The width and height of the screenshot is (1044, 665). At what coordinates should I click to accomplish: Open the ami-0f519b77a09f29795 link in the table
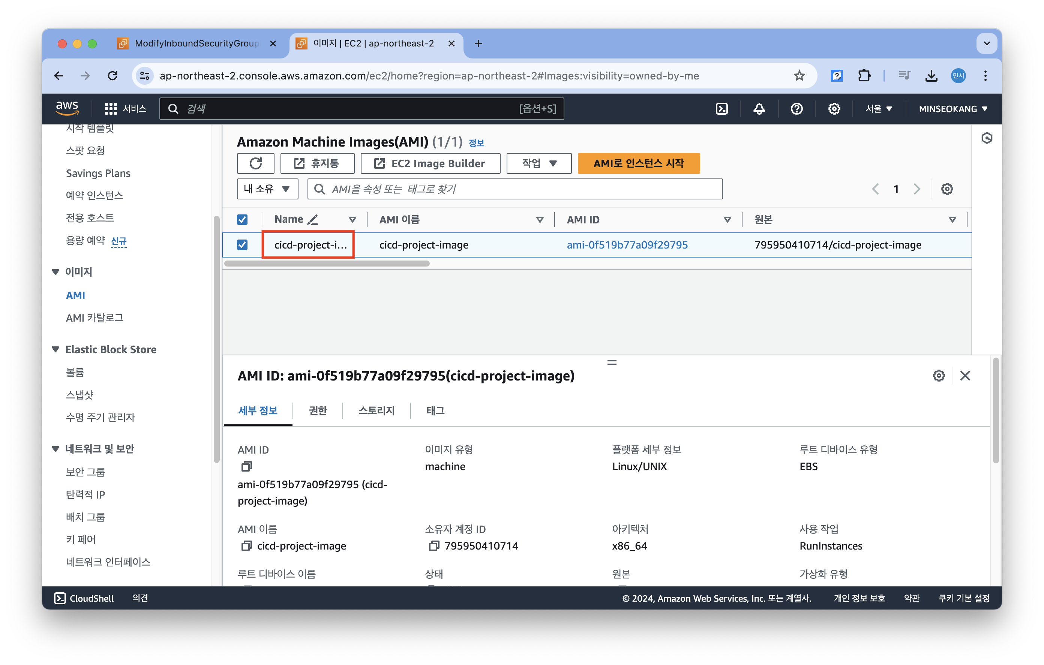pos(627,245)
